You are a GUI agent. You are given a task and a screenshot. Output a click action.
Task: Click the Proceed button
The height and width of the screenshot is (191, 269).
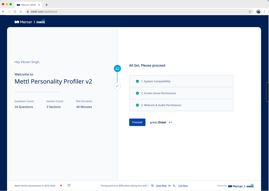pos(137,122)
